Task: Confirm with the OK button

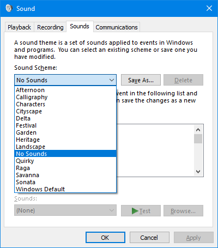Action: tap(105, 238)
